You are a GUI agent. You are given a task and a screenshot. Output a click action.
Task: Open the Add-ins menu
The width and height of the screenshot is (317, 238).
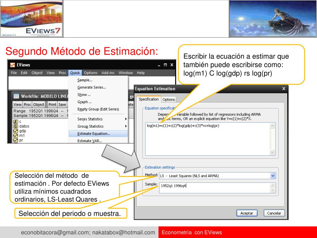108,73
